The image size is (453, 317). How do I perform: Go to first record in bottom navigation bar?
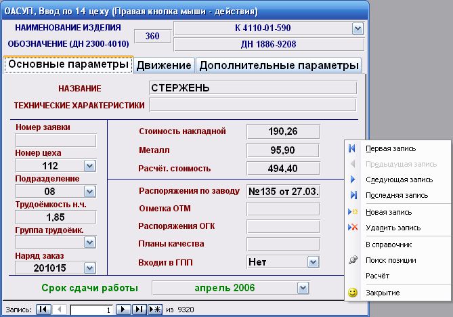click(x=43, y=309)
